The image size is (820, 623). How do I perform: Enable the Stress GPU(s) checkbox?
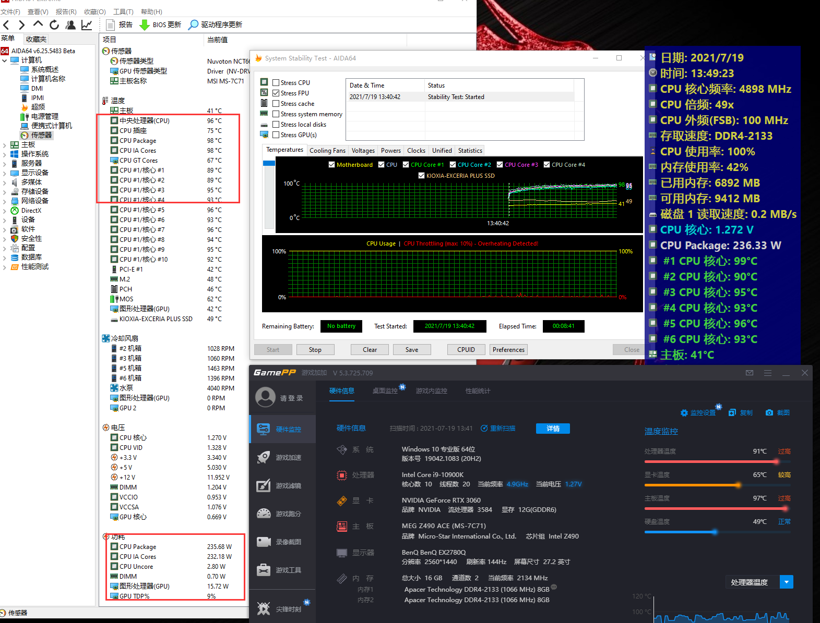(276, 135)
